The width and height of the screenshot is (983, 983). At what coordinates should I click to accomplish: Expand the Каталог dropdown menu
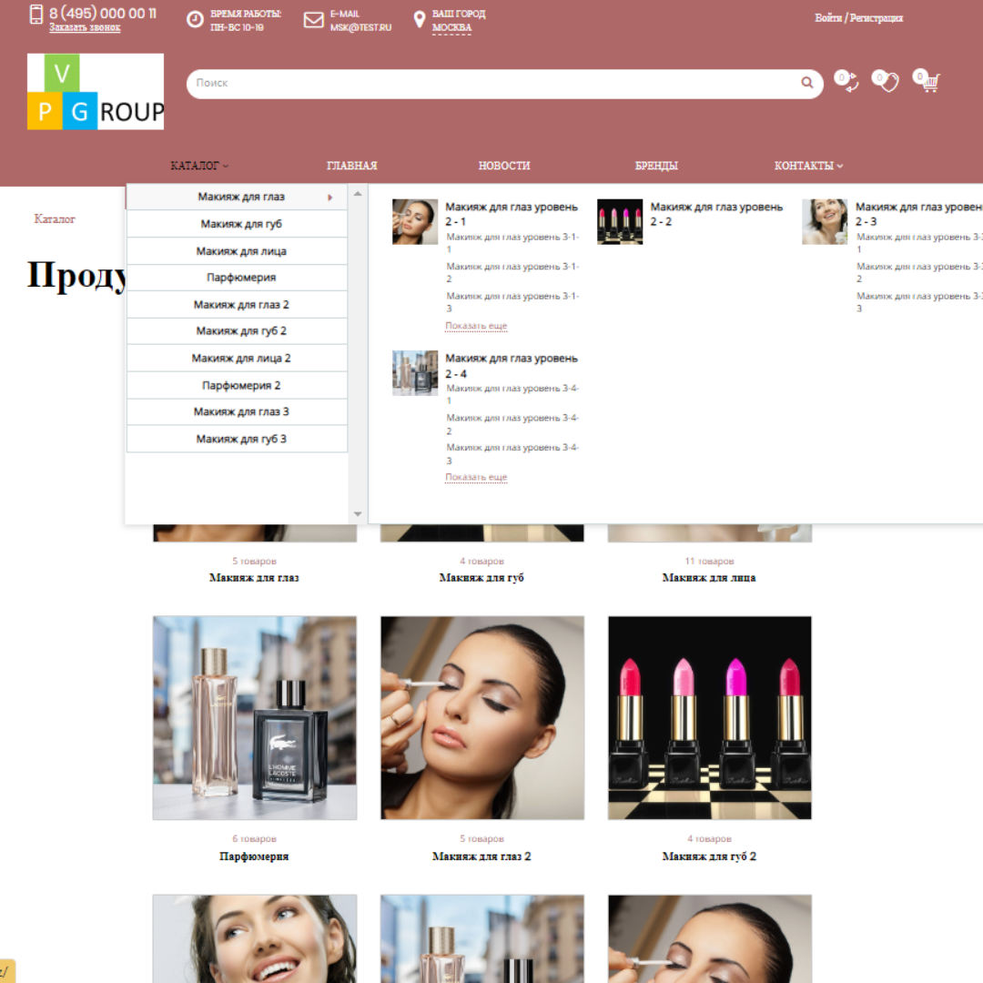pos(199,166)
